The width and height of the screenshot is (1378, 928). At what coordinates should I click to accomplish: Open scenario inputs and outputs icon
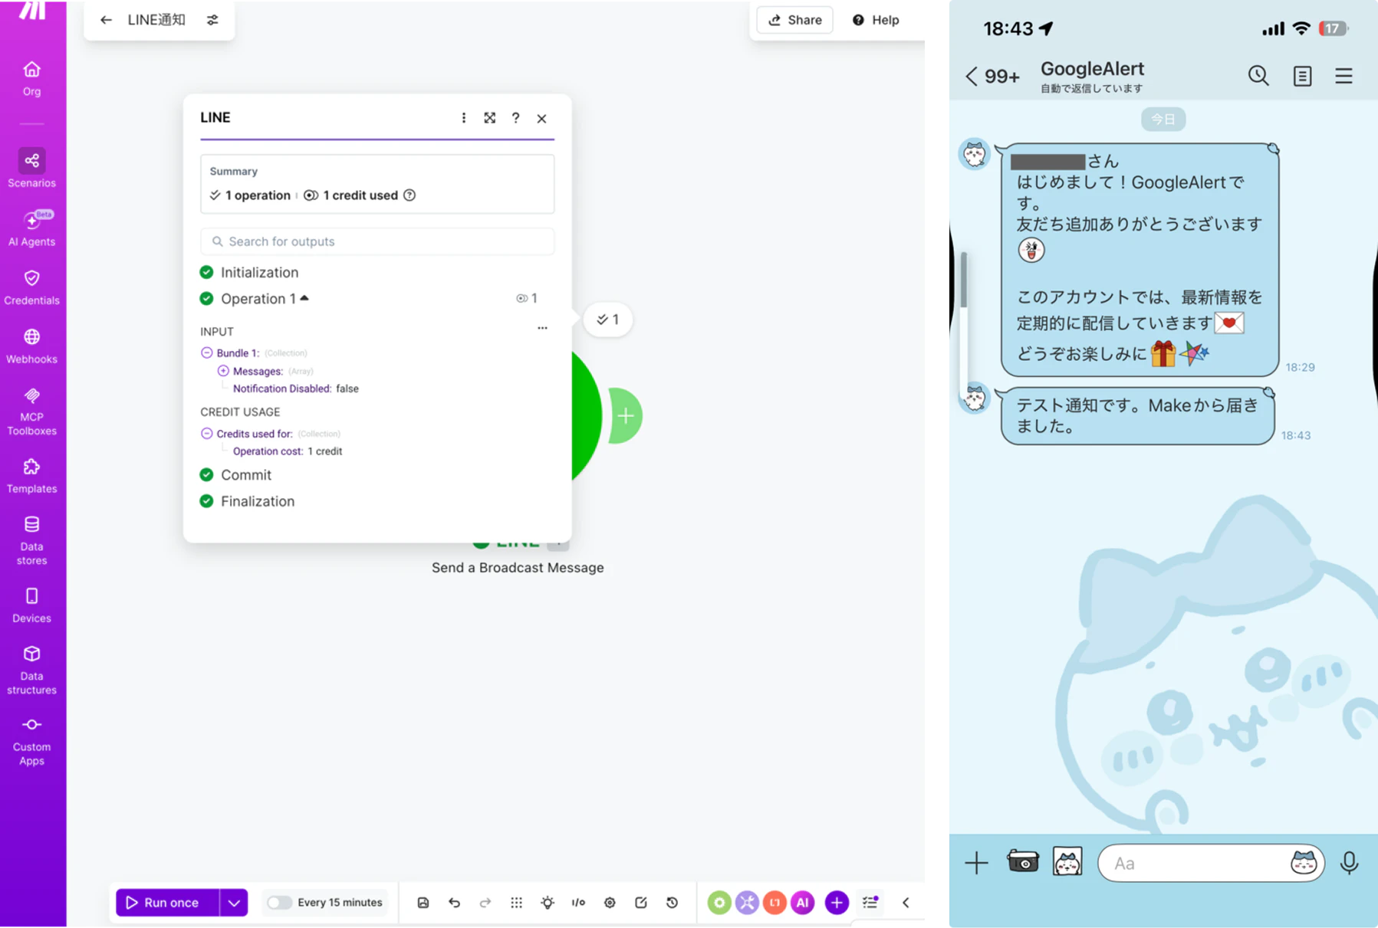point(578,903)
